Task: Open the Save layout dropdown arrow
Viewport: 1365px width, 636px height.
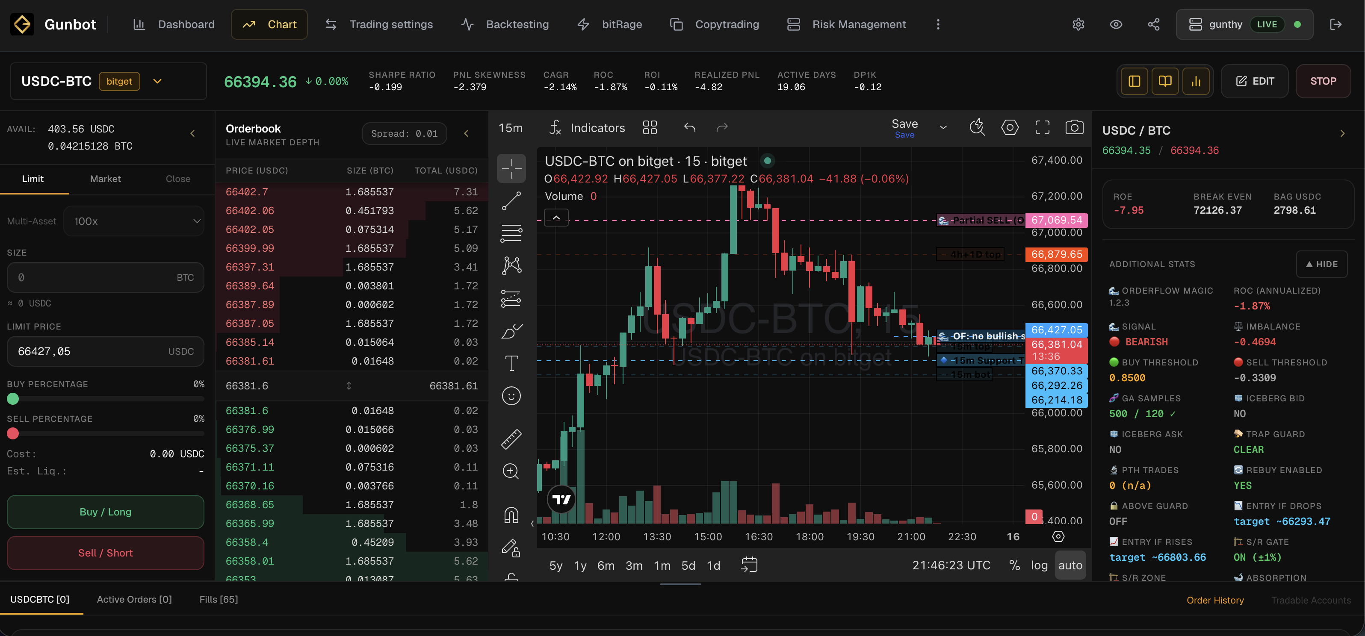Action: 943,128
